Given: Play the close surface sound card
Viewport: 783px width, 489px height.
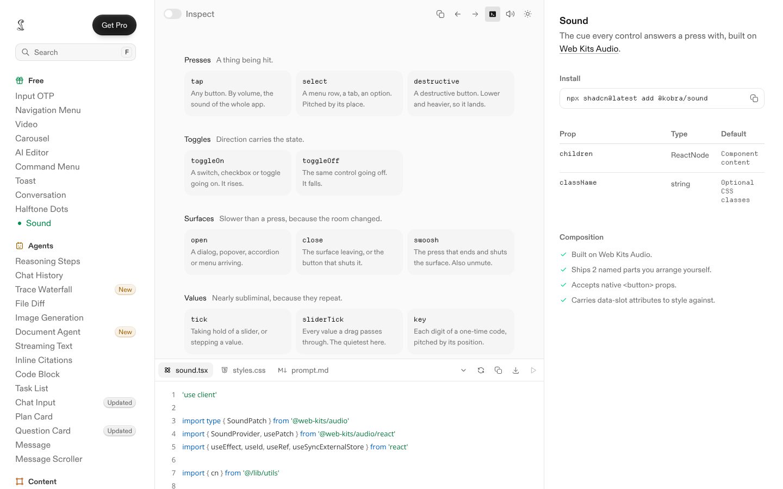Looking at the screenshot, I should tap(349, 252).
